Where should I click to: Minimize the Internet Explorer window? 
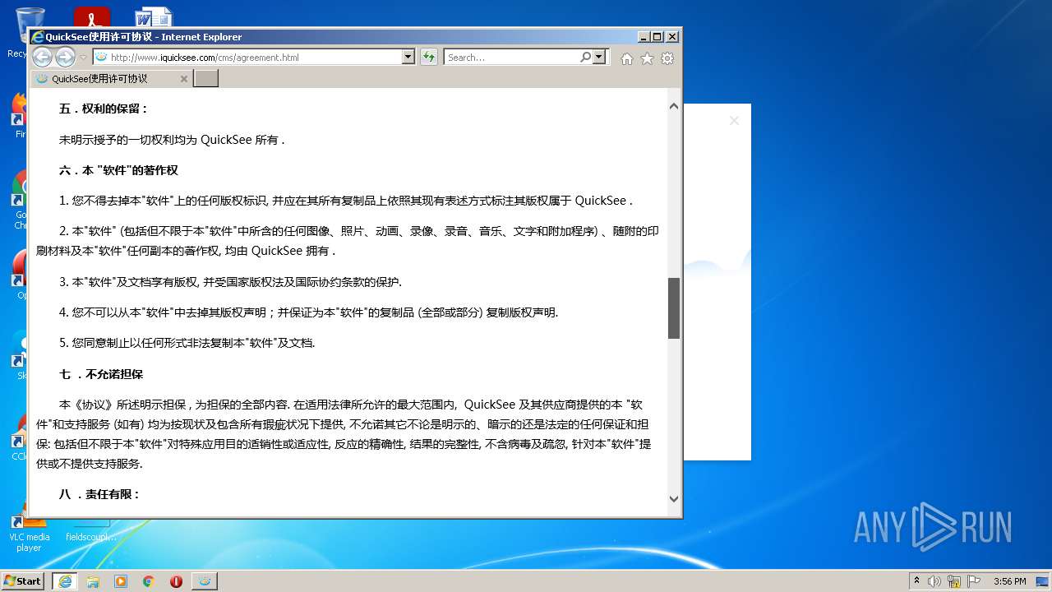point(643,36)
